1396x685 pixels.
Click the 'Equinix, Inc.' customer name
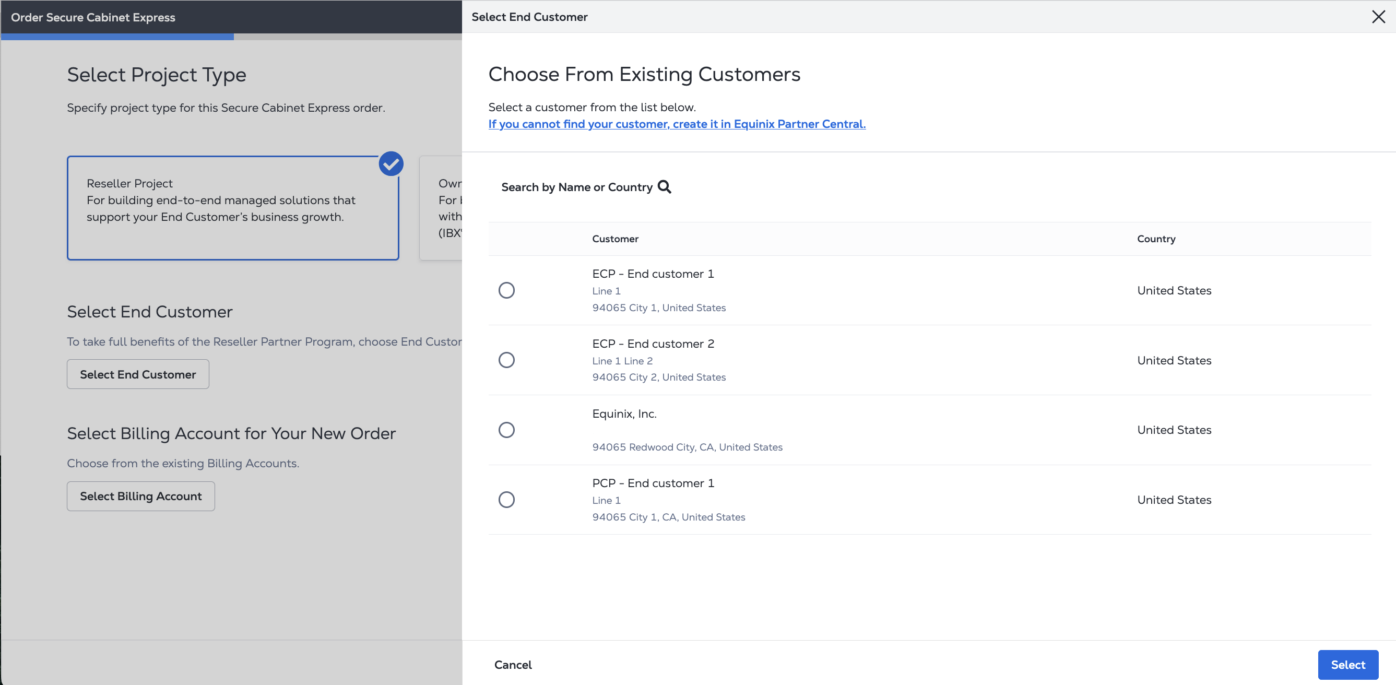coord(624,414)
